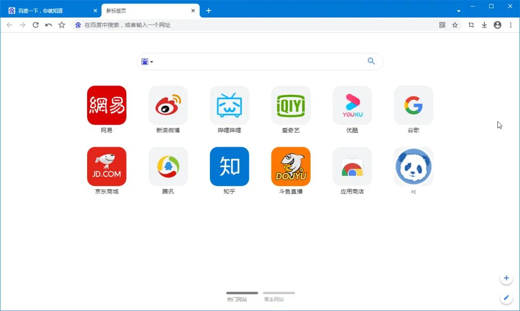Image resolution: width=520 pixels, height=311 pixels.
Task: Click the plus add-shortcut floating button
Action: (x=506, y=278)
